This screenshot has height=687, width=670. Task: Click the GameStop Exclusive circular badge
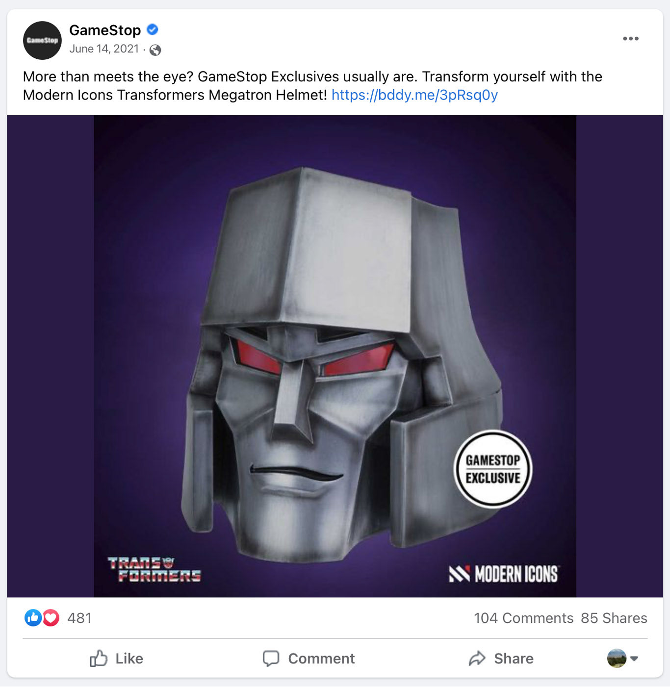point(492,469)
